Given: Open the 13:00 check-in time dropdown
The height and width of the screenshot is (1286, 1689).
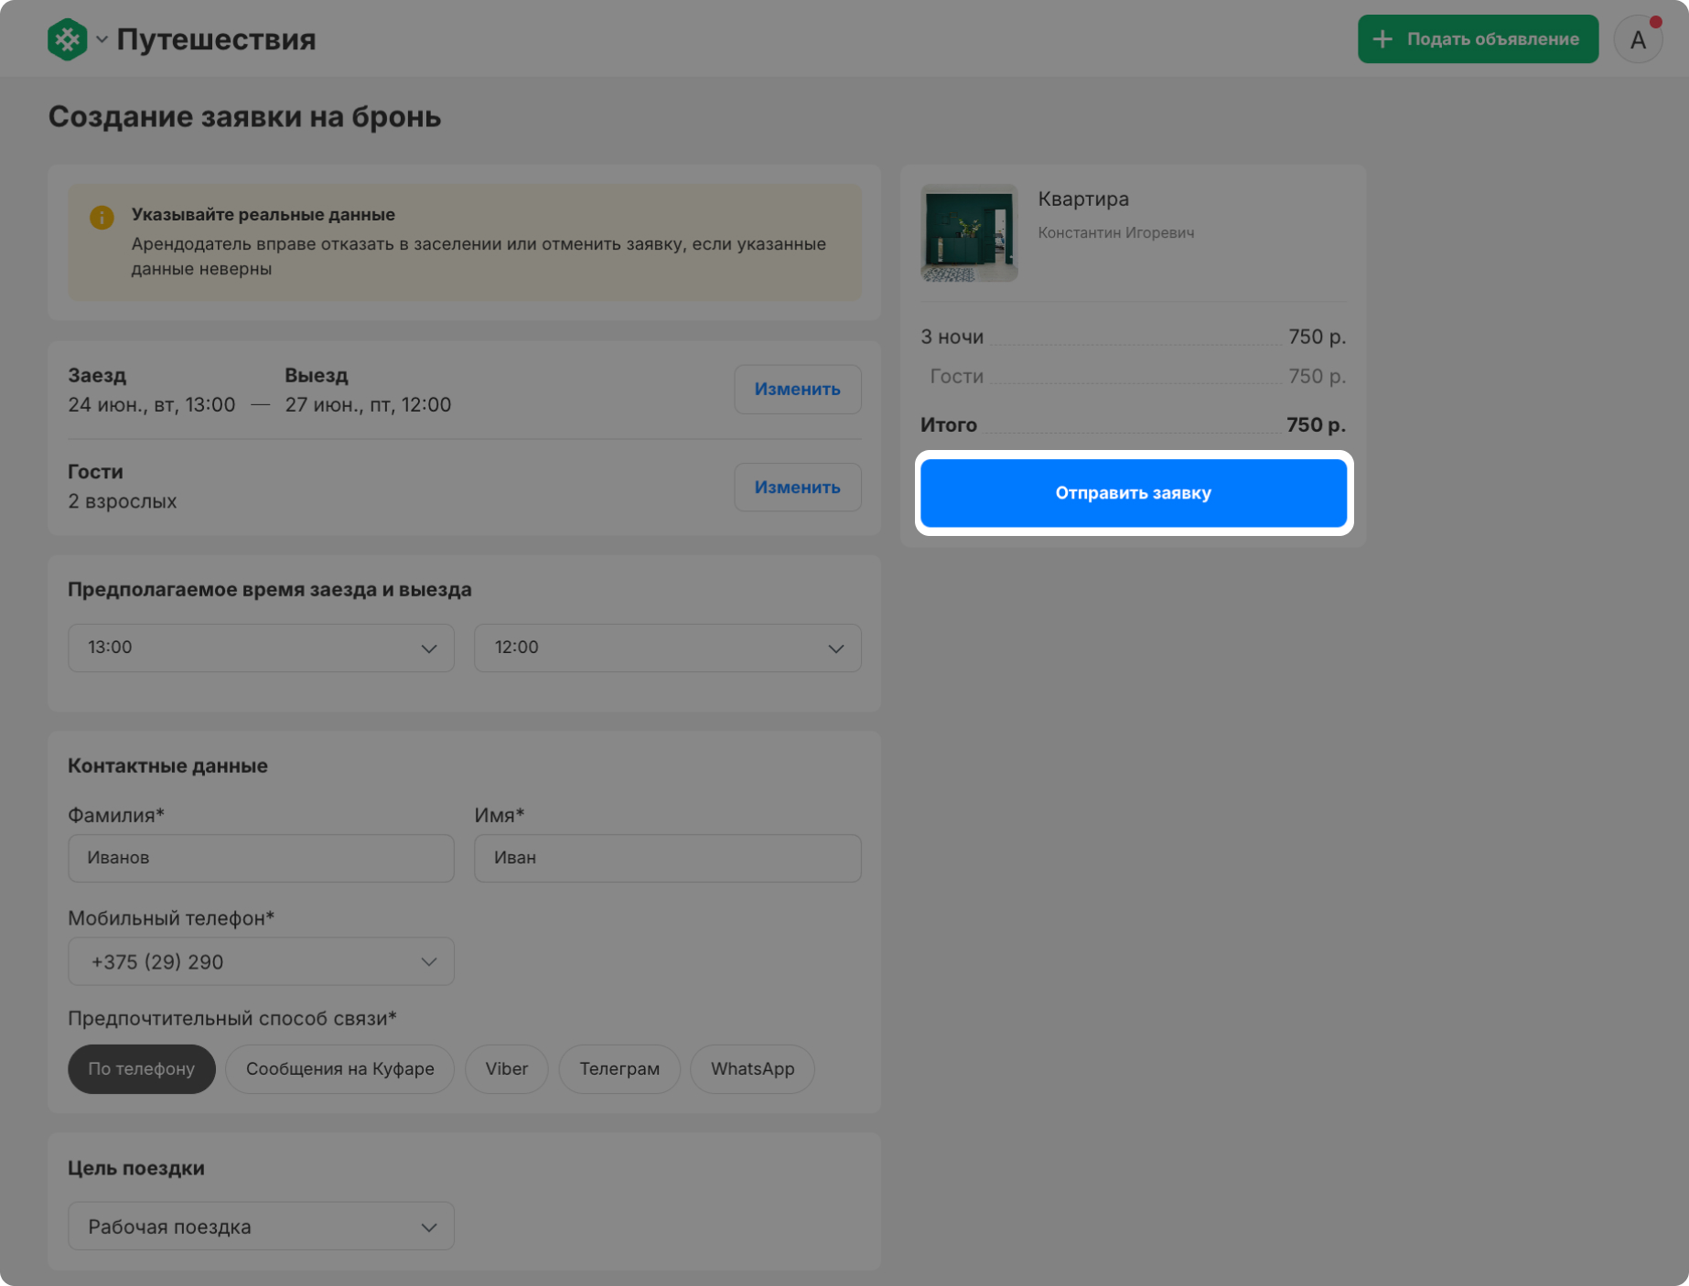Looking at the screenshot, I should point(261,648).
